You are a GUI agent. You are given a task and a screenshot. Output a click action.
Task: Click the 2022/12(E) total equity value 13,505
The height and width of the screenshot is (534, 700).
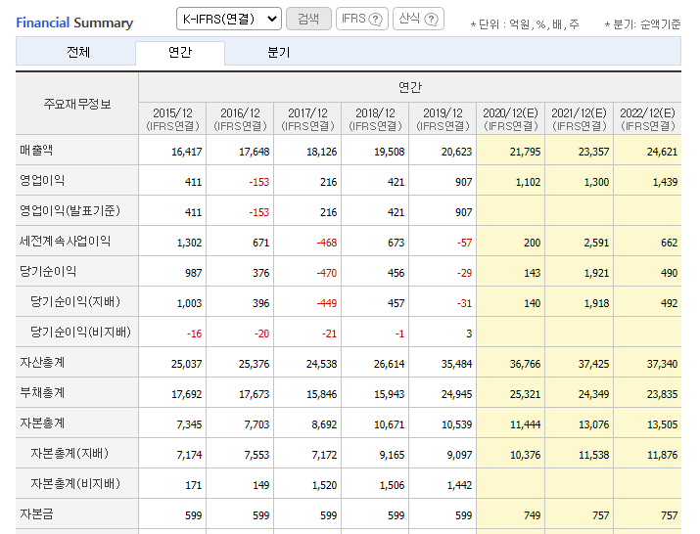[x=662, y=424]
